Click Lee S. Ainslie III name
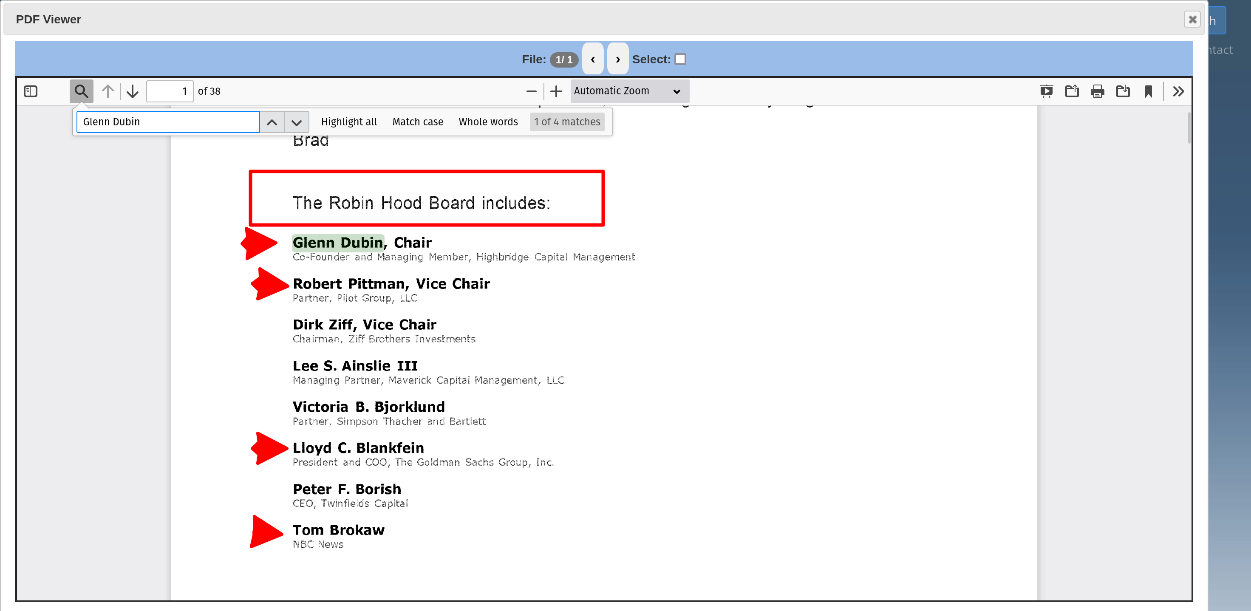Image resolution: width=1251 pixels, height=611 pixels. click(355, 366)
